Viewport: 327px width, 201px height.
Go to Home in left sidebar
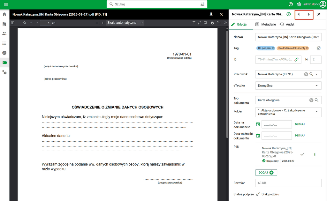[4, 14]
